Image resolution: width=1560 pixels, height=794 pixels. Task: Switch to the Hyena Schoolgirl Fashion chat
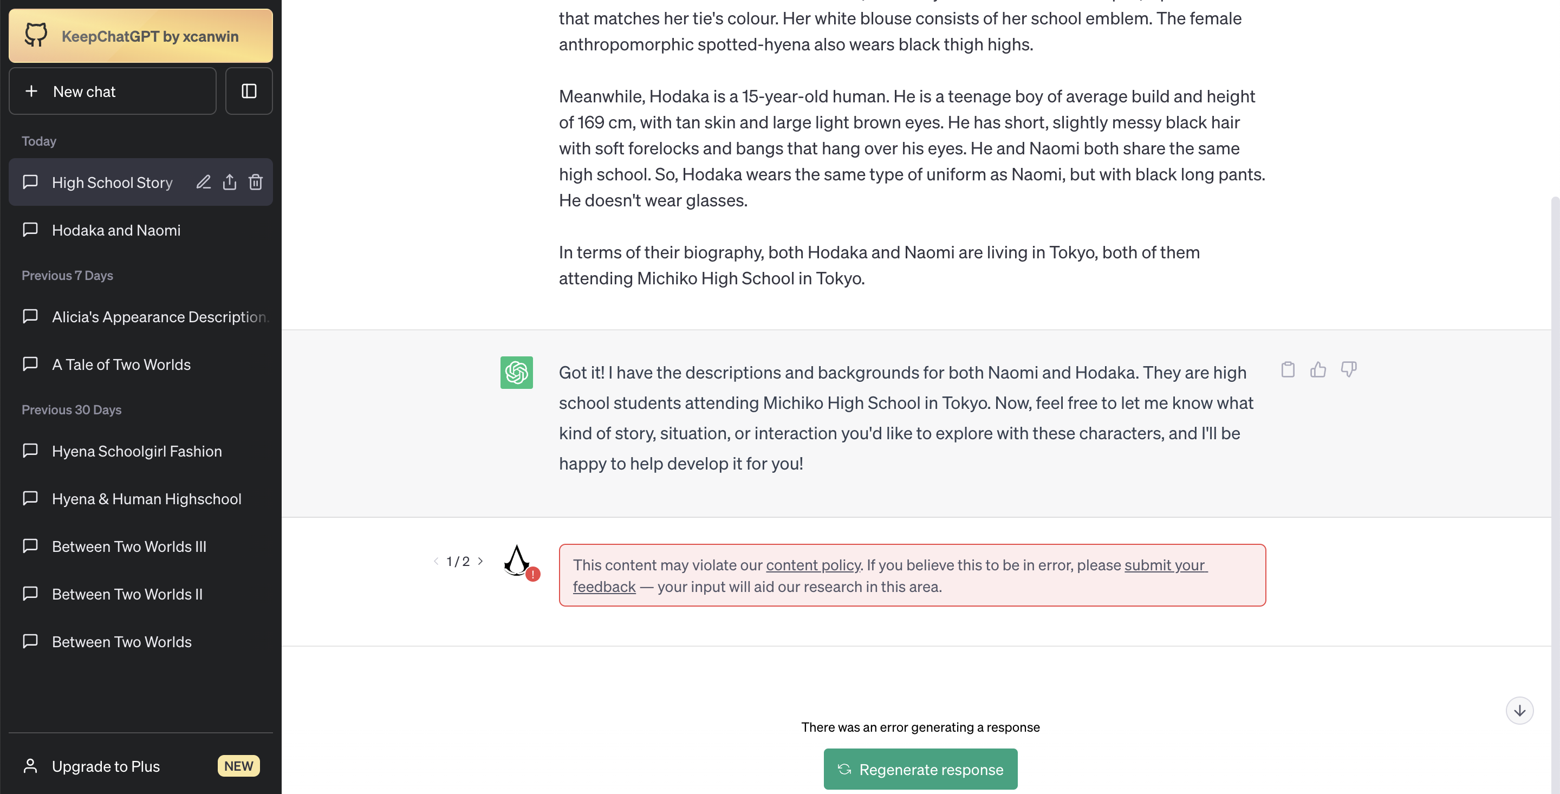(137, 451)
